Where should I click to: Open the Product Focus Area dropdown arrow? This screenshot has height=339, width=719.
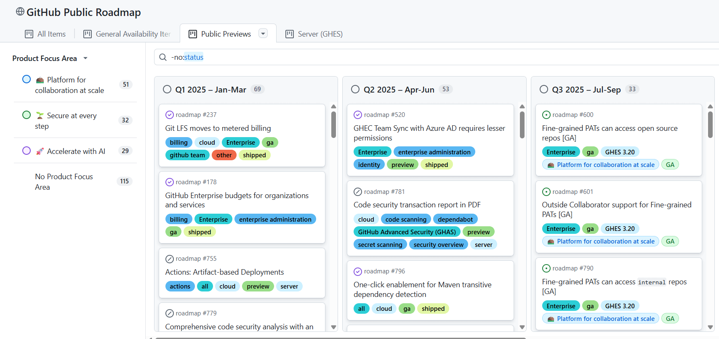pyautogui.click(x=85, y=58)
